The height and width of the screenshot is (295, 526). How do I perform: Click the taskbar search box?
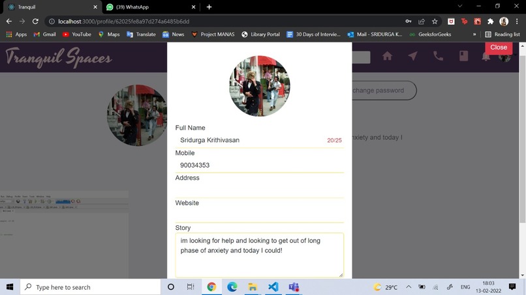(91, 287)
